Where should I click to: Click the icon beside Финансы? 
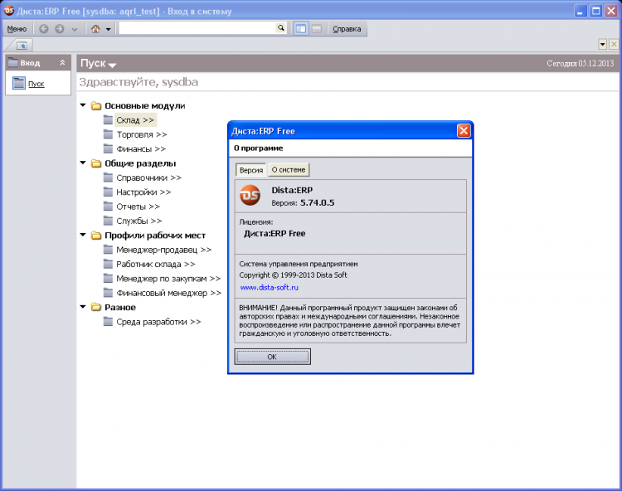(x=108, y=148)
